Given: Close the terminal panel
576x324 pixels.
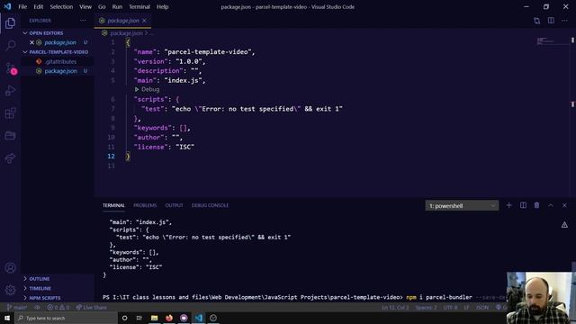Looking at the screenshot, I should point(564,205).
